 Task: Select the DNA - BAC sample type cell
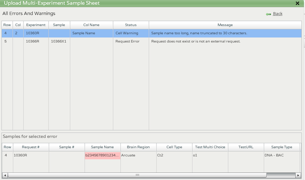pos(282,155)
